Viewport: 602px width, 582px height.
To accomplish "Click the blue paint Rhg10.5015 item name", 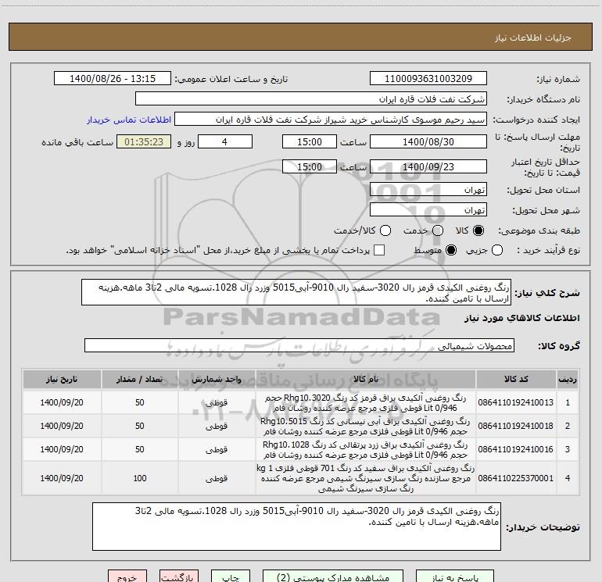I will 365,427.
